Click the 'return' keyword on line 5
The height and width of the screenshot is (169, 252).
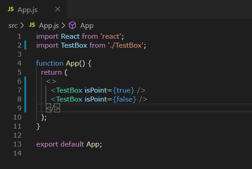point(51,72)
